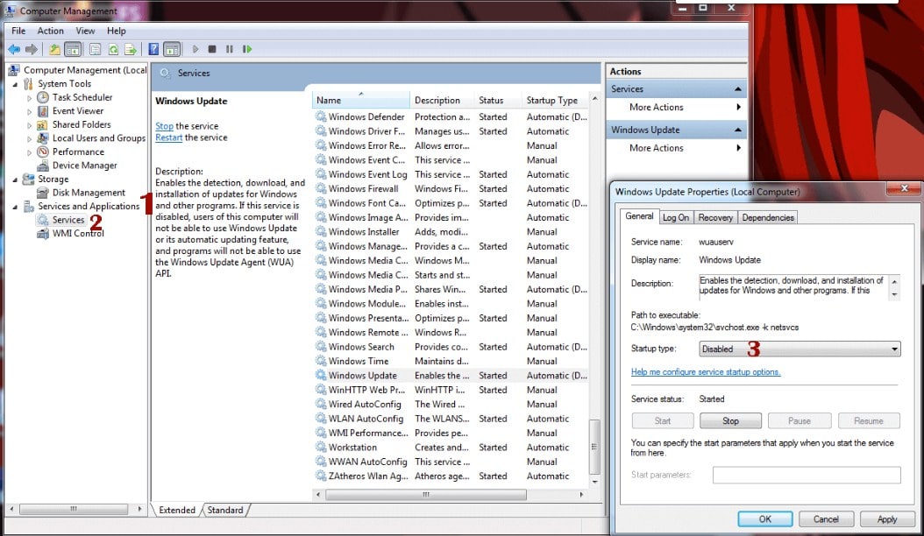Switch to the Dependencies tab
This screenshot has width=924, height=536.
point(768,217)
